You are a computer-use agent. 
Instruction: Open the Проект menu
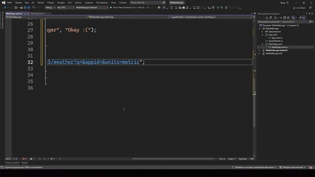pyautogui.click(x=40, y=2)
